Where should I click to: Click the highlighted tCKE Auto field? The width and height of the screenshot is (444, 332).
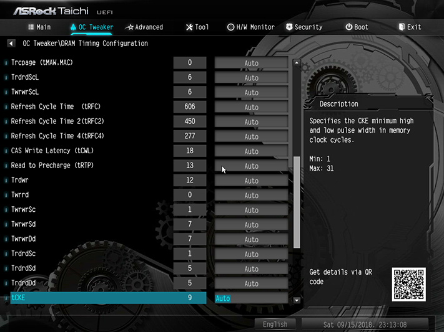(x=251, y=298)
